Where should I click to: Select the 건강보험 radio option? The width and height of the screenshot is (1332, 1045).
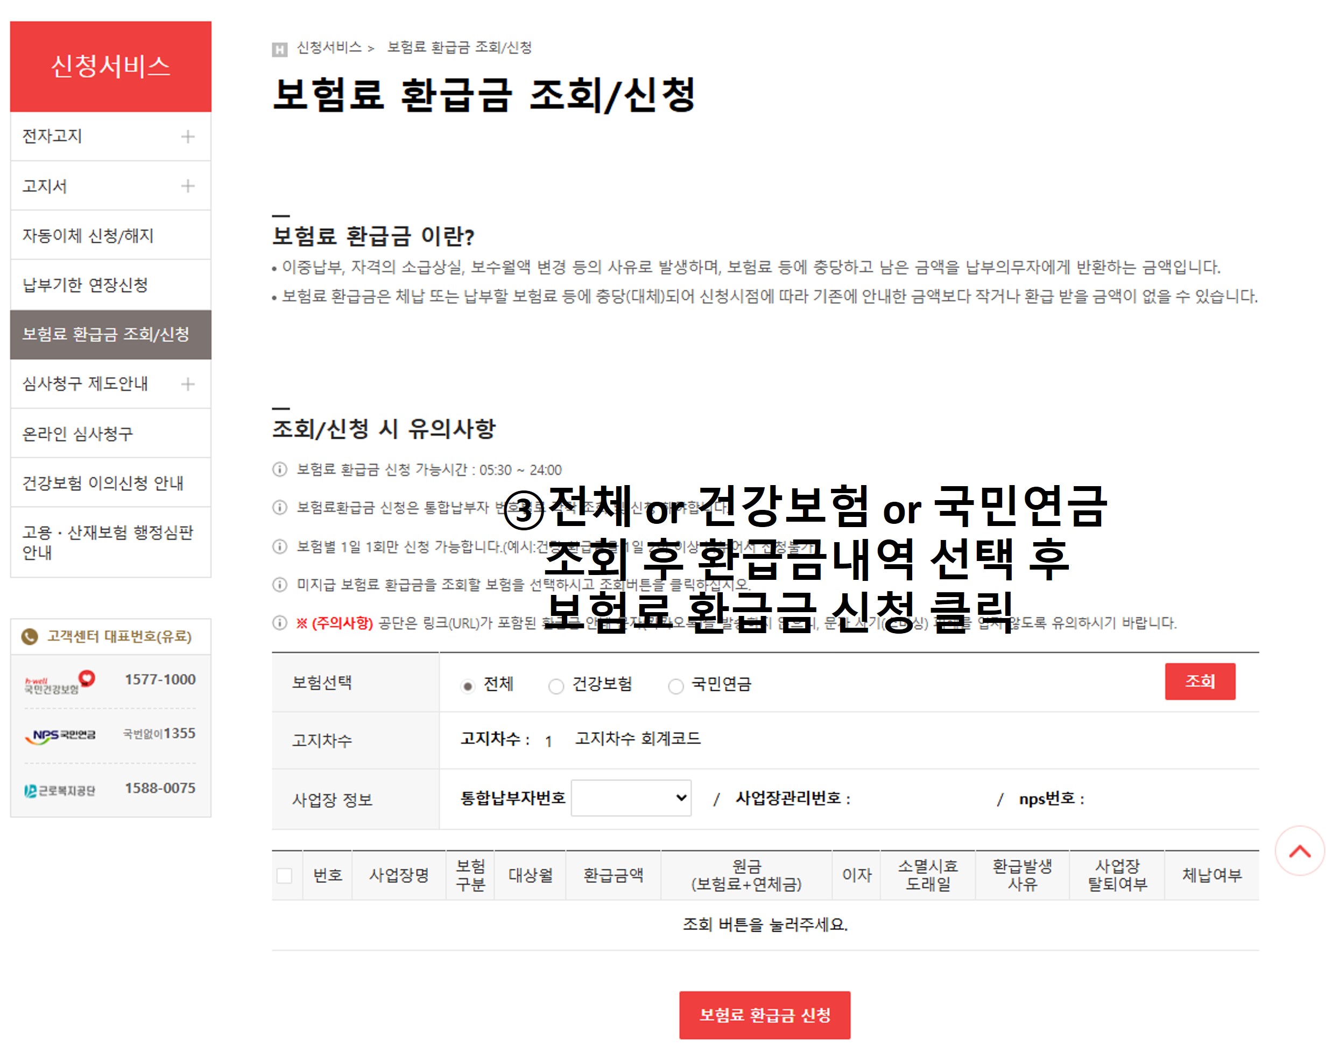pos(556,686)
